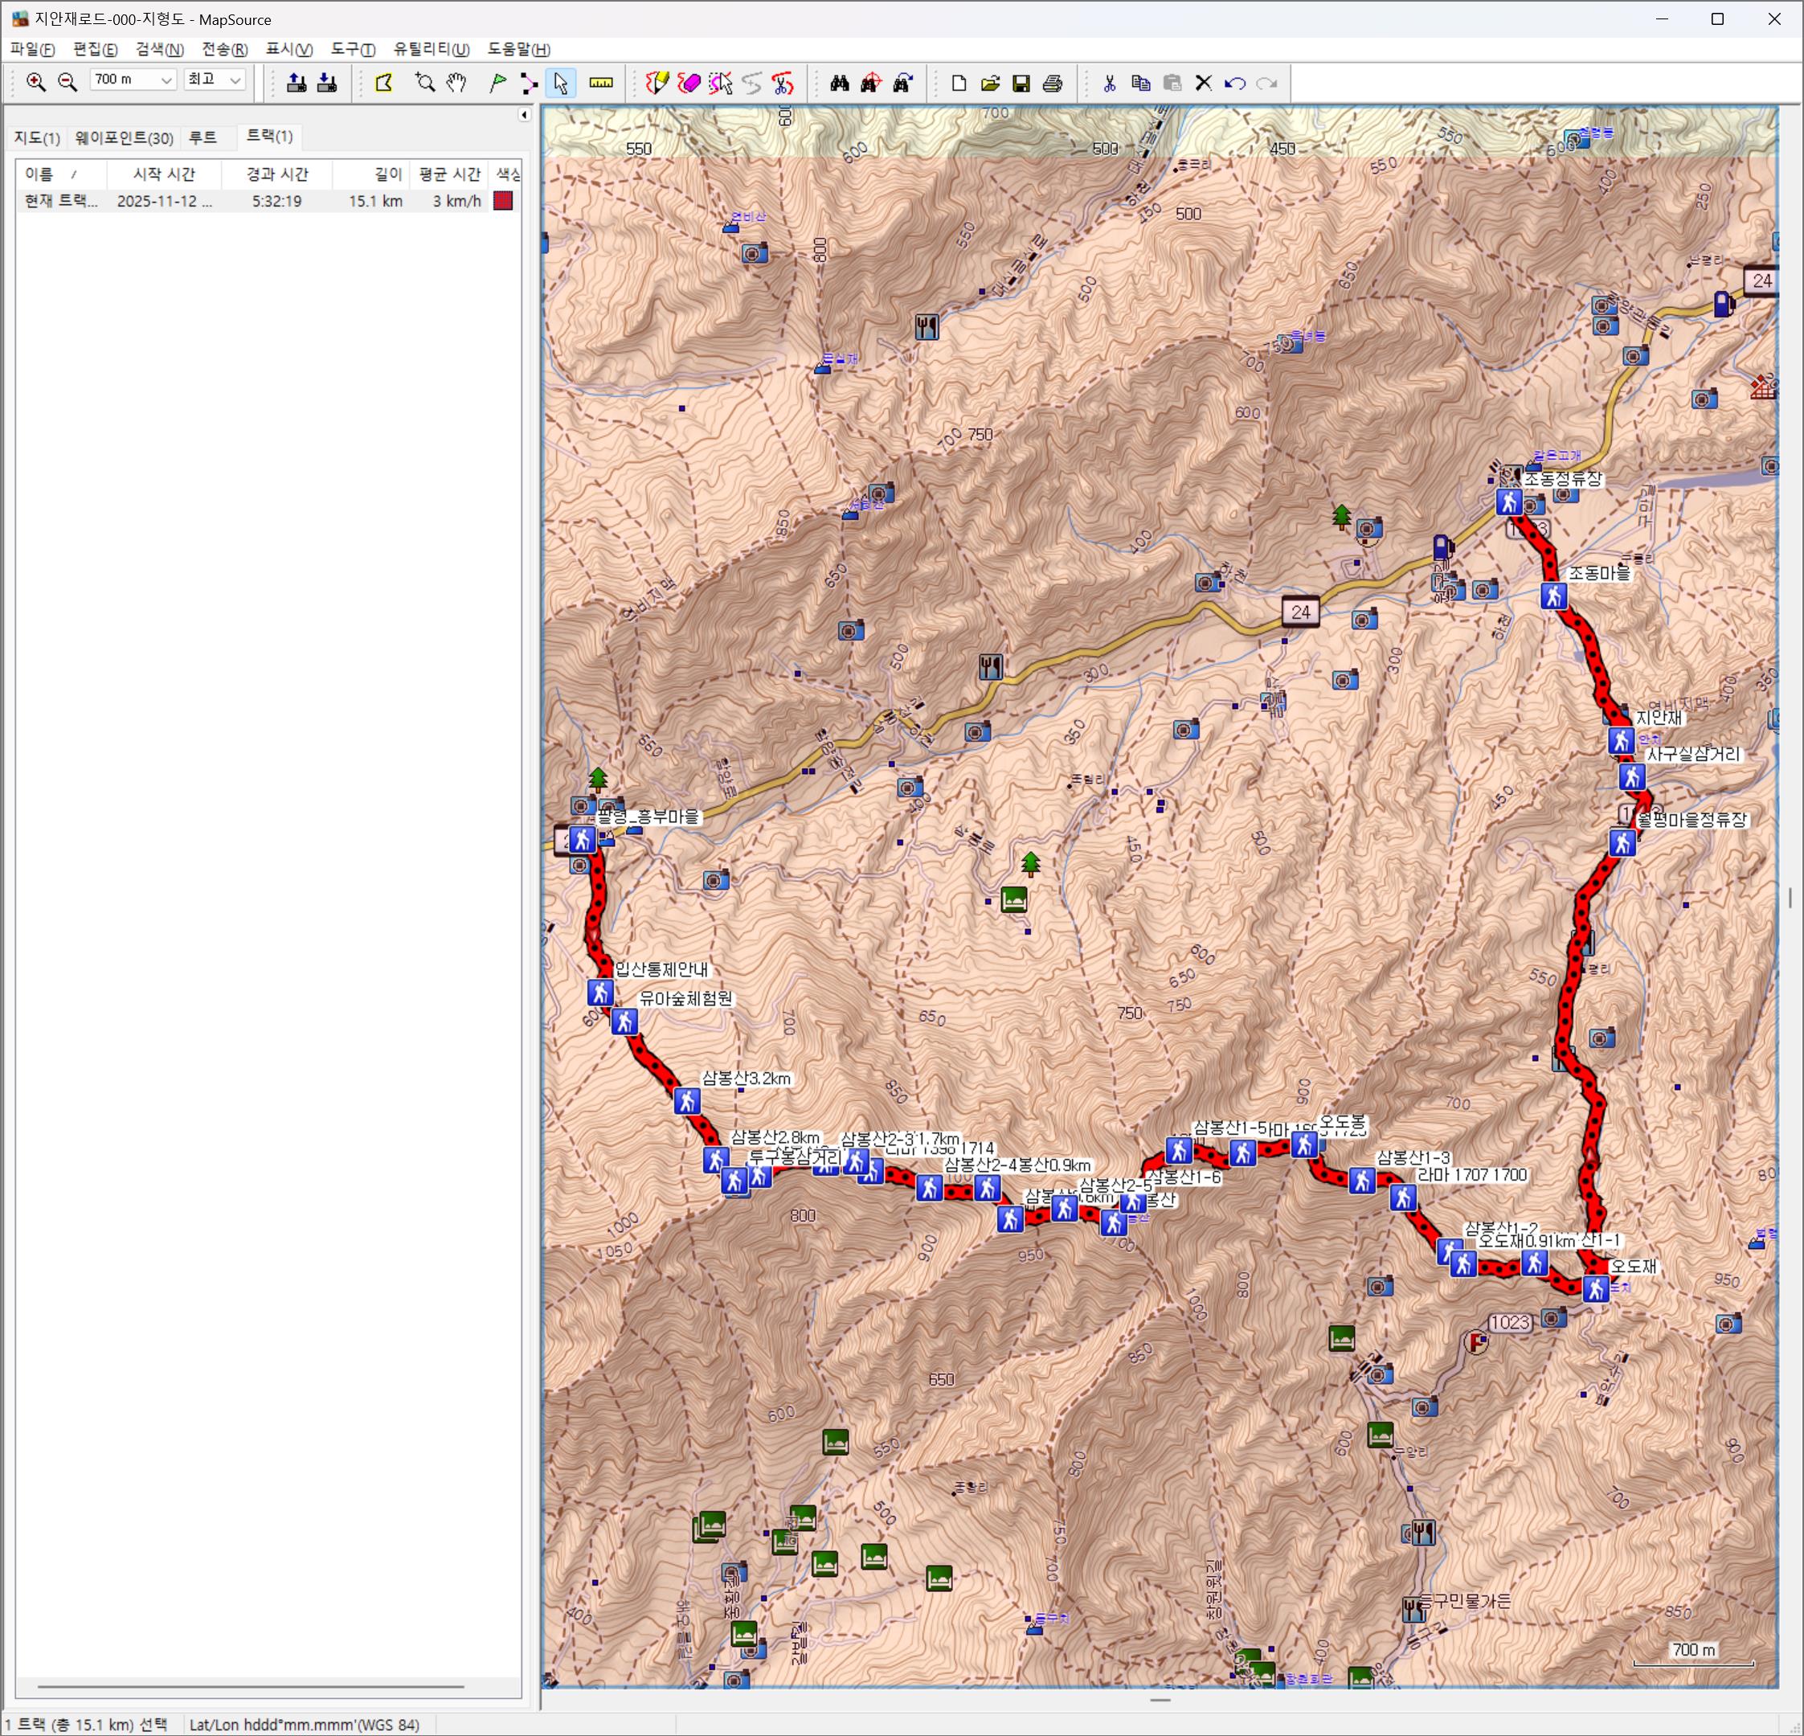Select the hand pan tool
Image resolution: width=1804 pixels, height=1736 pixels.
456,84
